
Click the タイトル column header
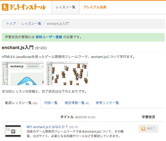point(67,117)
